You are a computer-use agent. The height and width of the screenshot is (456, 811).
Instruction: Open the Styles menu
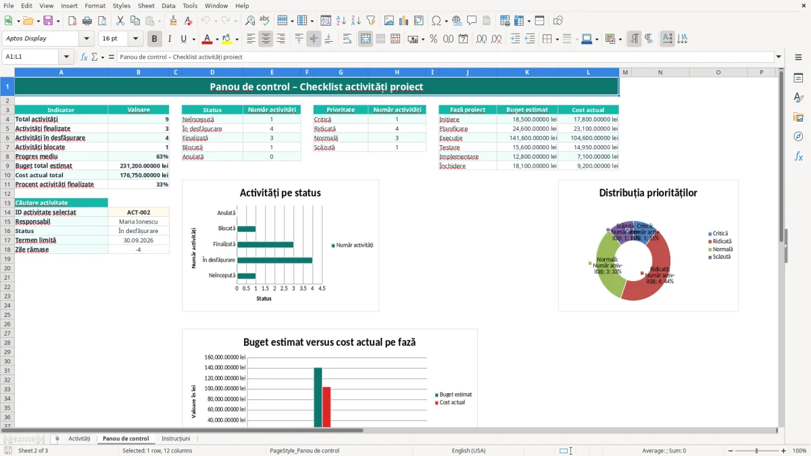(122, 5)
